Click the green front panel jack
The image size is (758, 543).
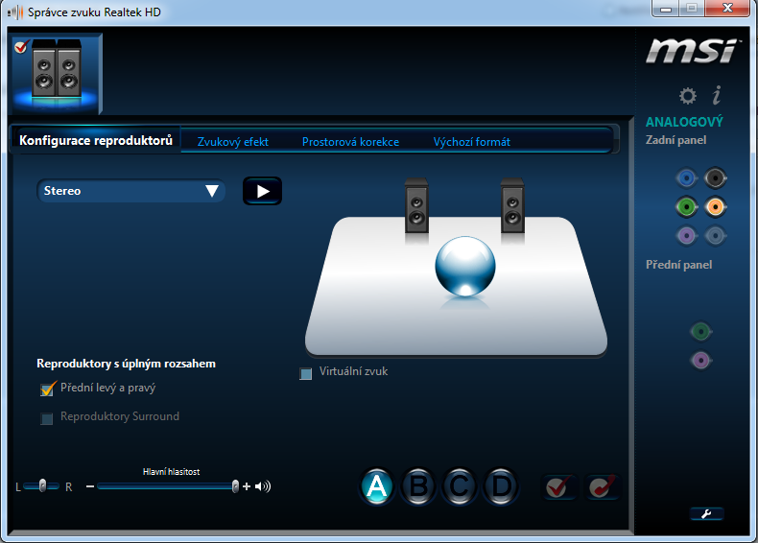[x=700, y=332]
